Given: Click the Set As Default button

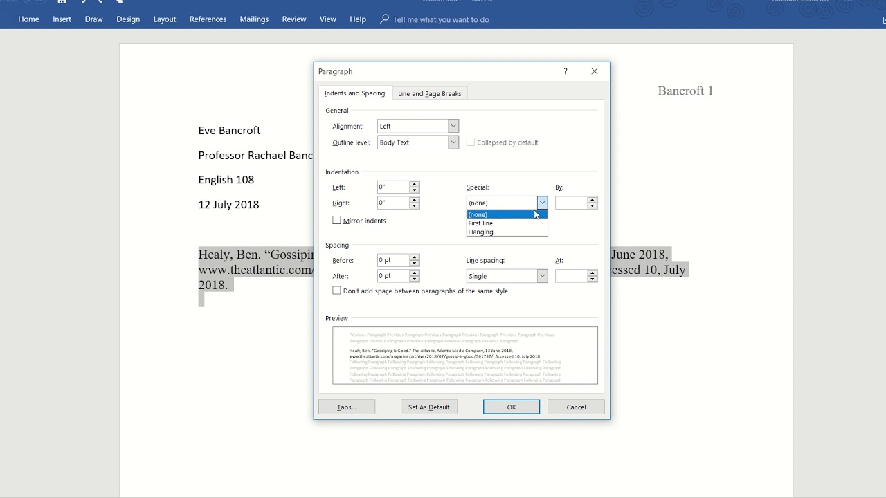Looking at the screenshot, I should coord(429,407).
